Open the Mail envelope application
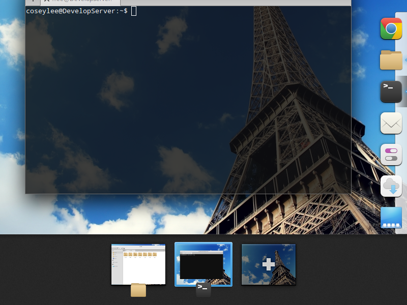The height and width of the screenshot is (305, 407). click(391, 123)
